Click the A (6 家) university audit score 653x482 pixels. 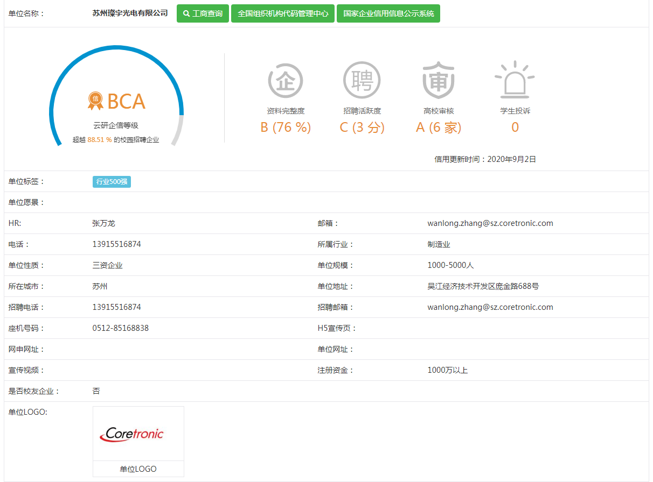click(439, 127)
